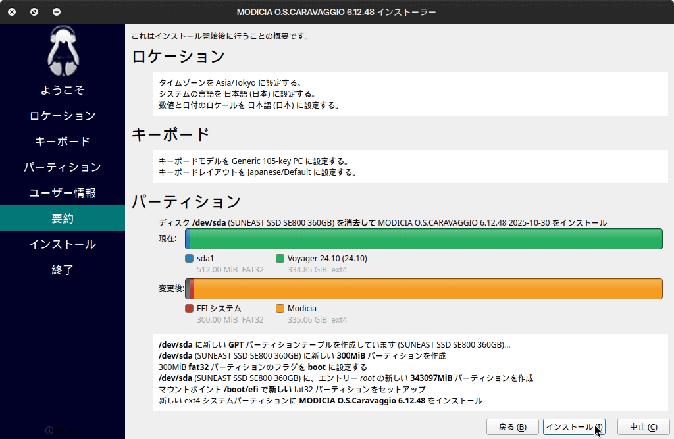Select ユーザー情報 in the sidebar
This screenshot has width=674, height=439.
pyautogui.click(x=63, y=193)
